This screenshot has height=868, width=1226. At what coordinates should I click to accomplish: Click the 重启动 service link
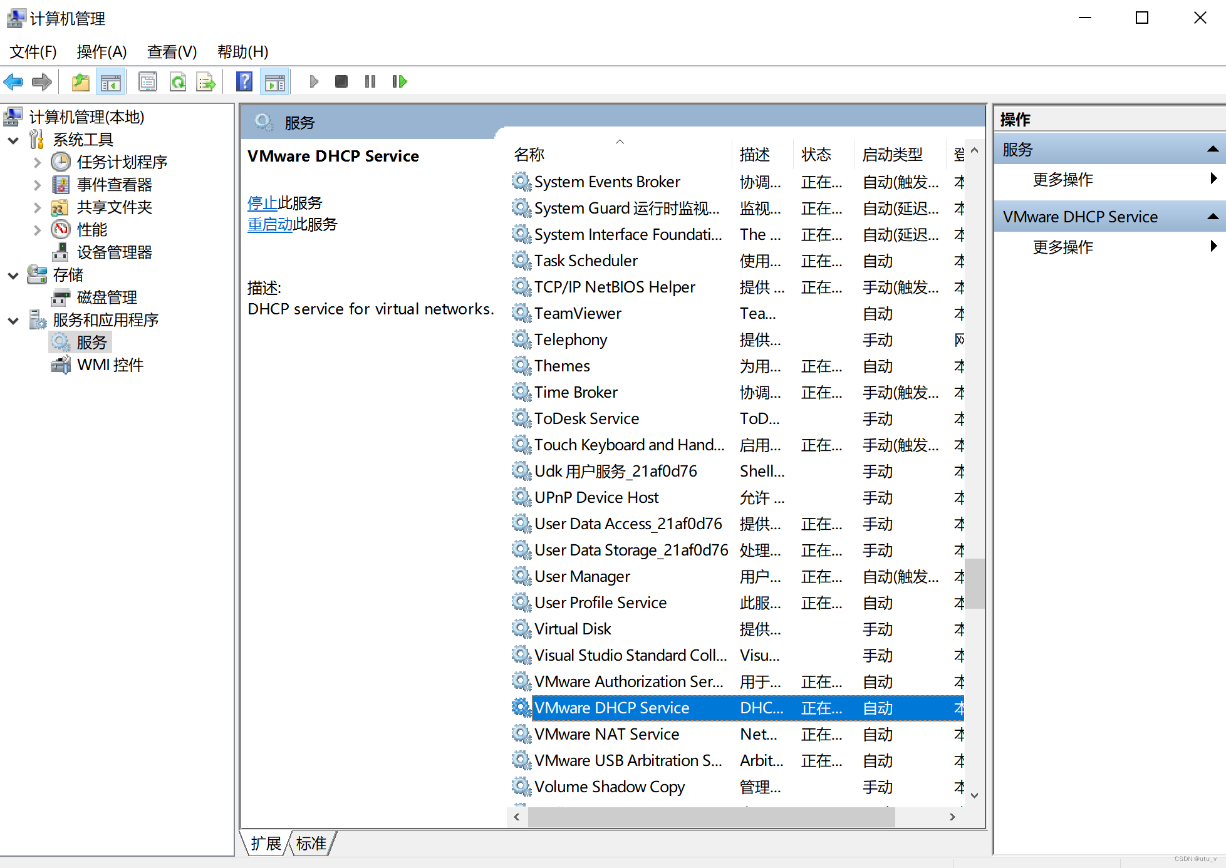click(x=270, y=224)
